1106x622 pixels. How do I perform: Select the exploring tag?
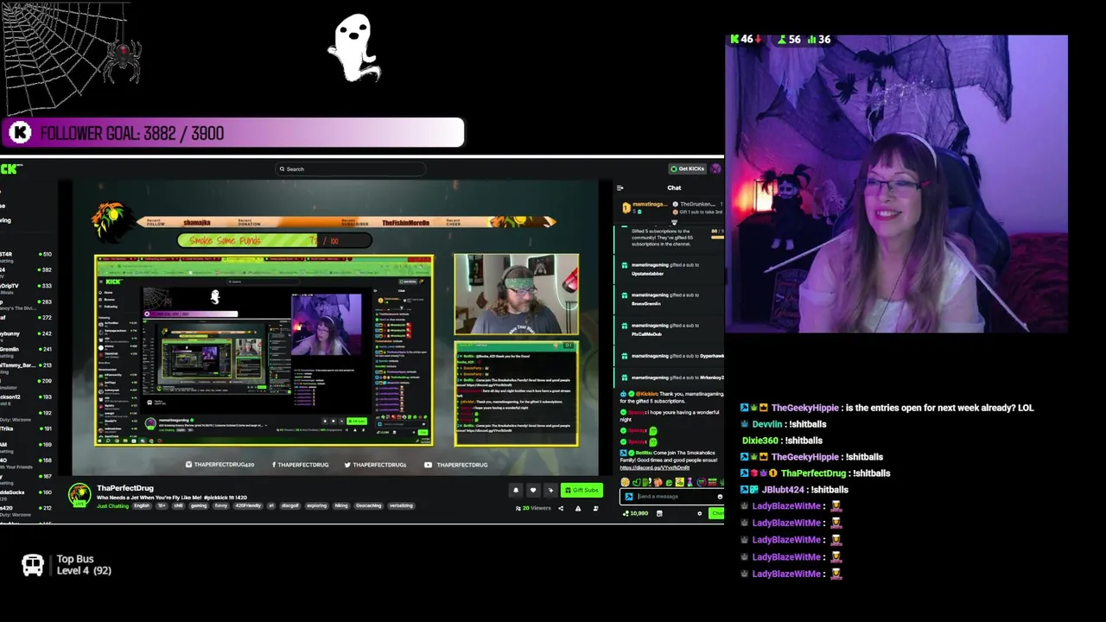click(x=317, y=506)
